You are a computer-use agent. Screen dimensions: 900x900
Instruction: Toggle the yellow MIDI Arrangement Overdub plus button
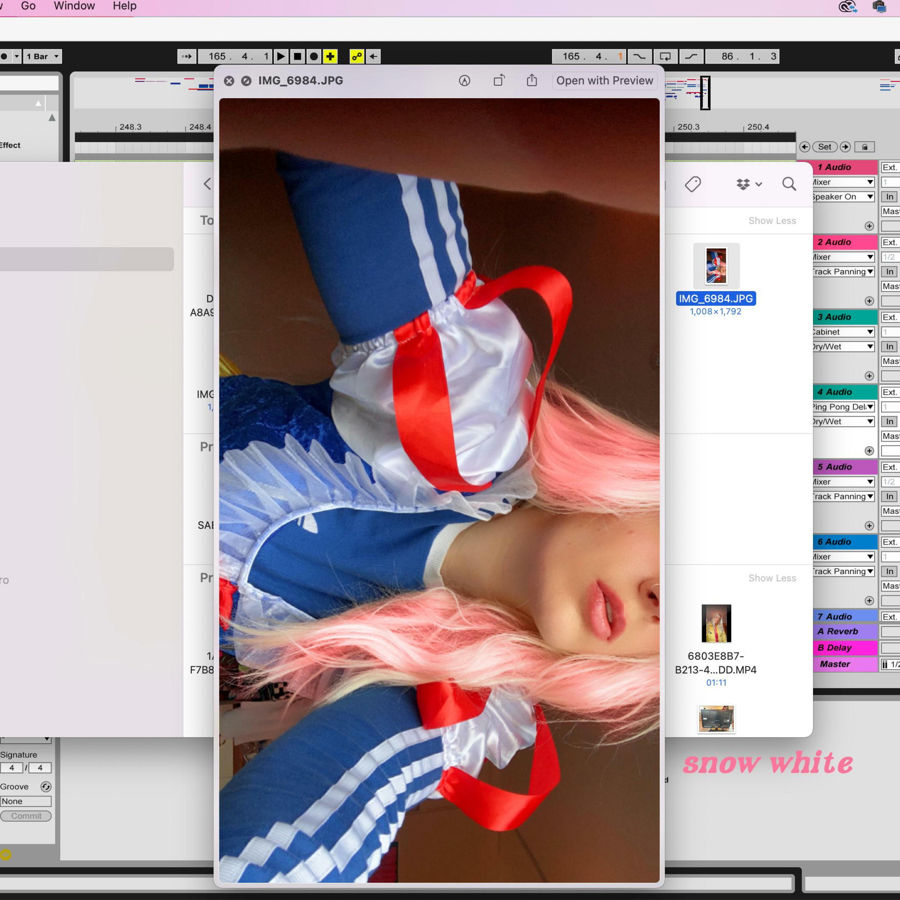click(x=330, y=56)
